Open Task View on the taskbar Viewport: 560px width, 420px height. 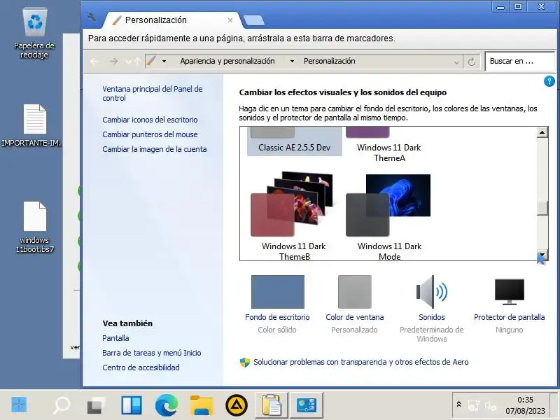96,406
